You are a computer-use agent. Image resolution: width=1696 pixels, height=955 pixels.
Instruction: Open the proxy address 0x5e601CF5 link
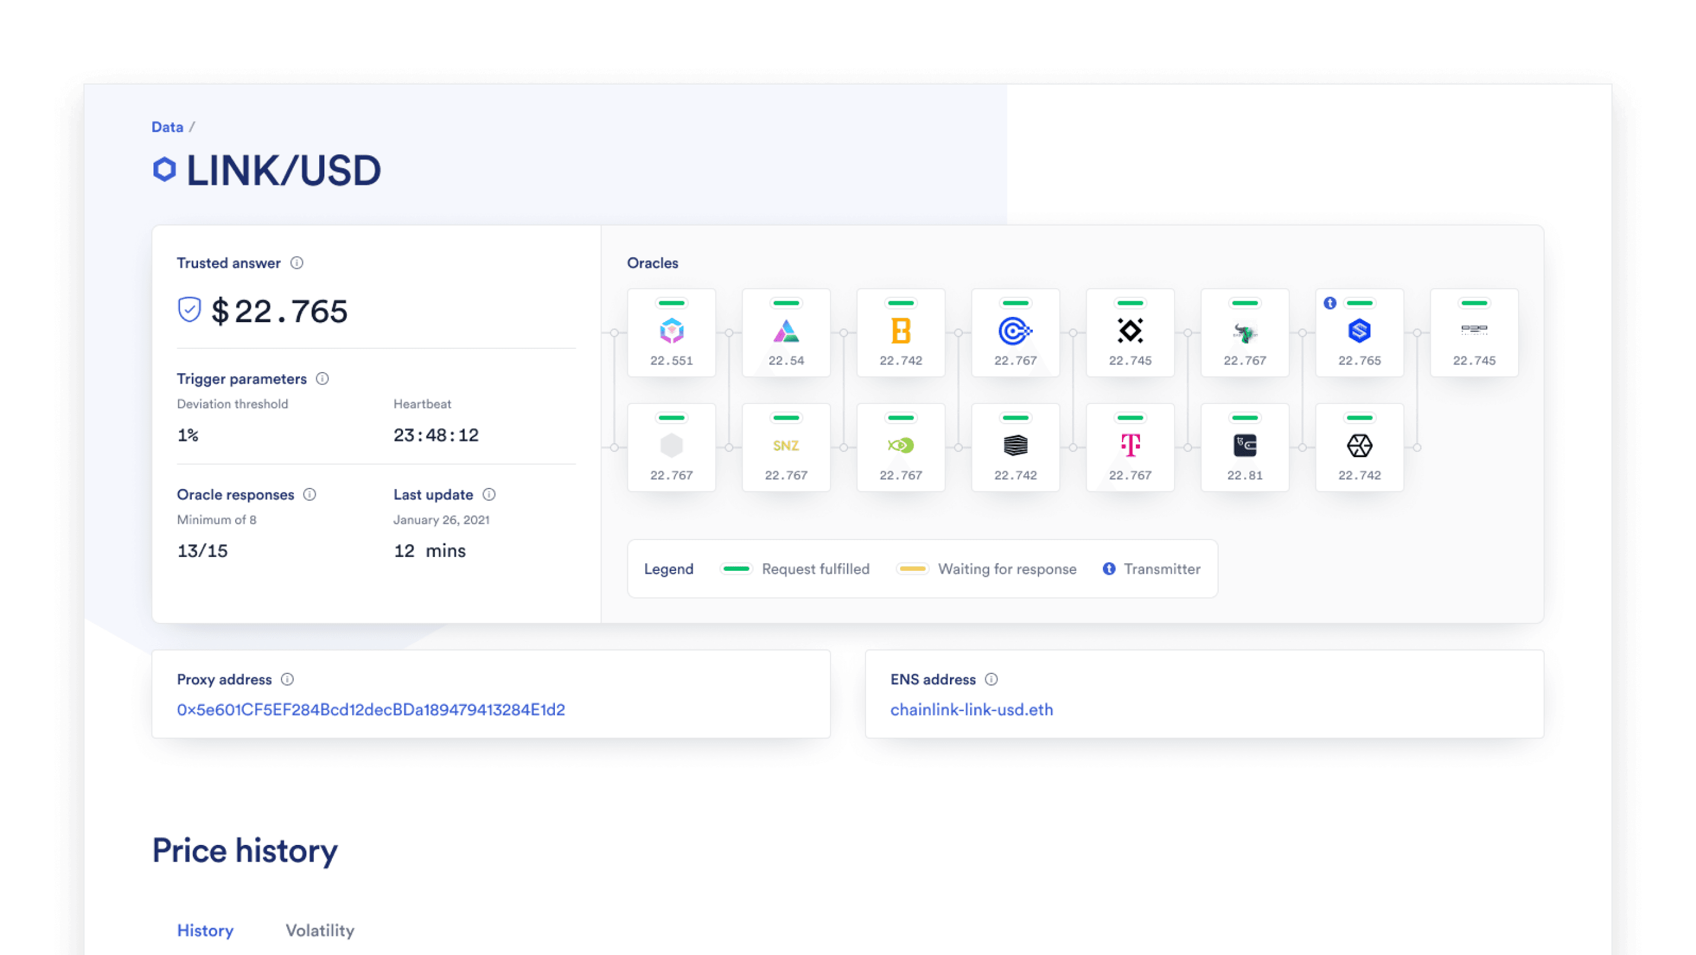(371, 709)
